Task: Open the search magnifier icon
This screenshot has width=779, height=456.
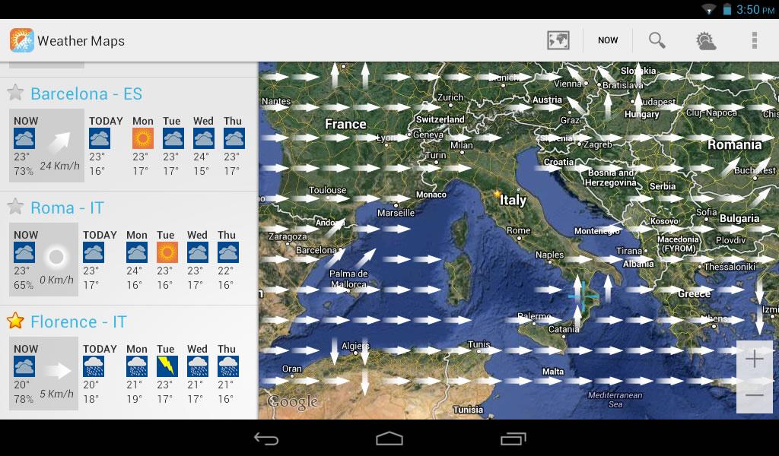Action: tap(657, 40)
